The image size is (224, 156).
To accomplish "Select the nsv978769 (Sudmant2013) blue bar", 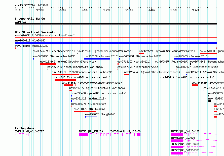I will 97,59.
